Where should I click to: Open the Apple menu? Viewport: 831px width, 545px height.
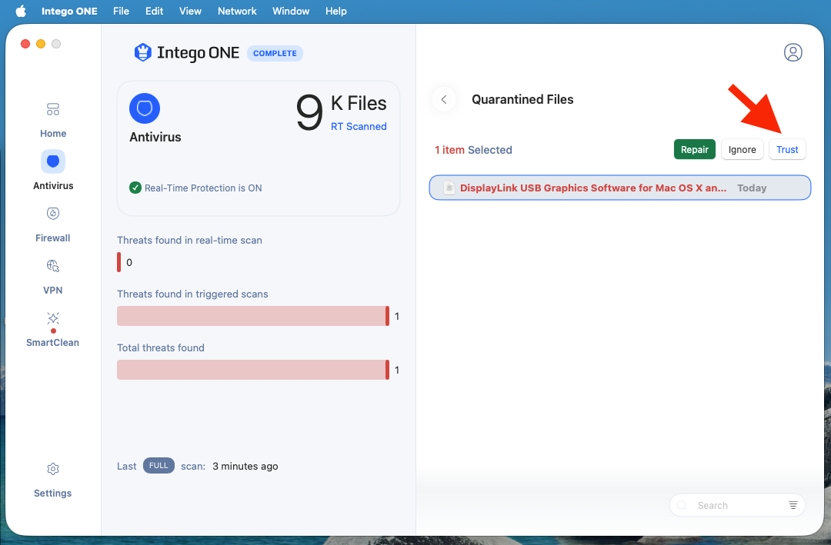point(21,11)
